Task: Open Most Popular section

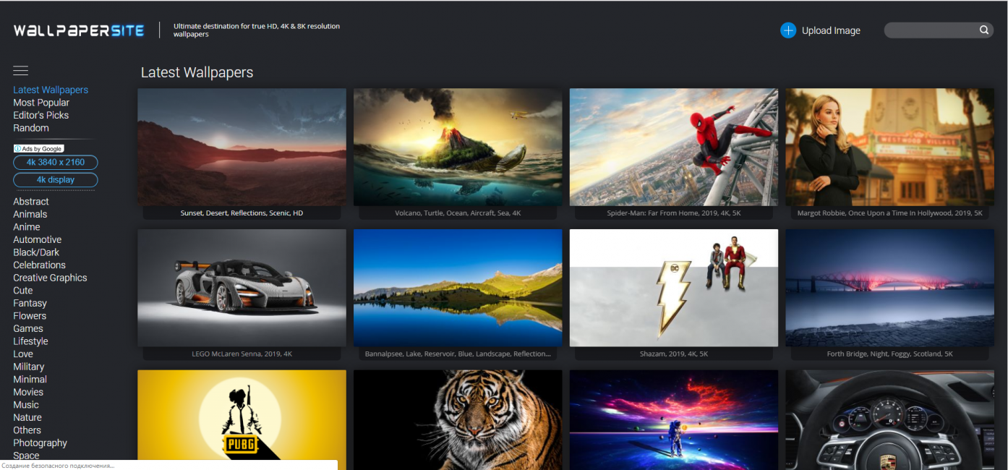Action: 41,103
